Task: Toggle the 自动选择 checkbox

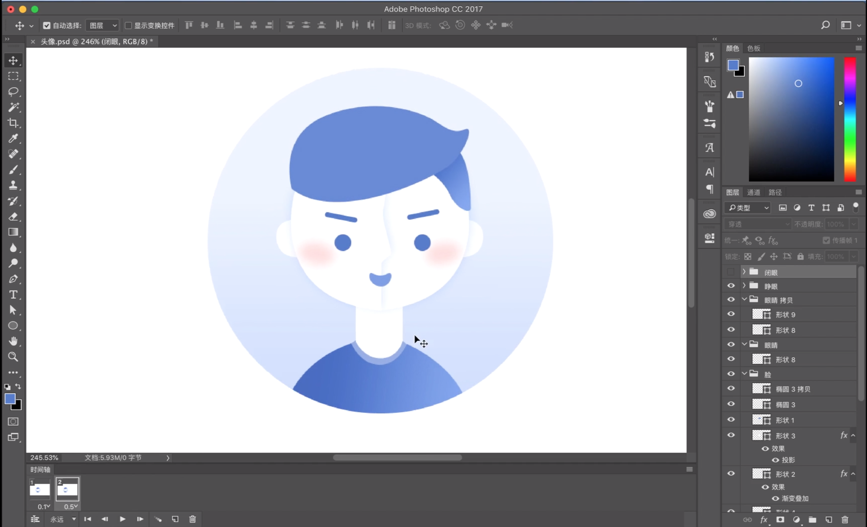Action: (x=47, y=25)
